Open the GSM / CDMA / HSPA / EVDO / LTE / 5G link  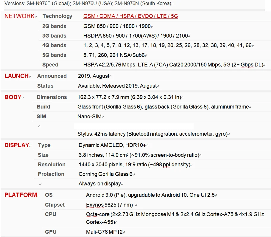click(x=131, y=16)
